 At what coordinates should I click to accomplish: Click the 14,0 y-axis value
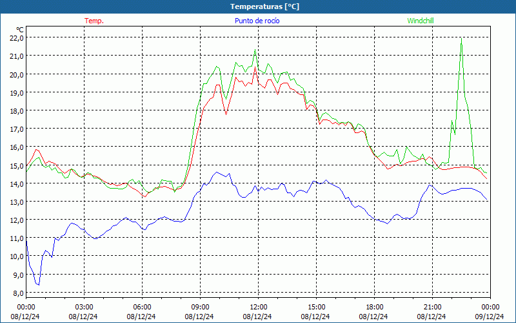pyautogui.click(x=17, y=183)
